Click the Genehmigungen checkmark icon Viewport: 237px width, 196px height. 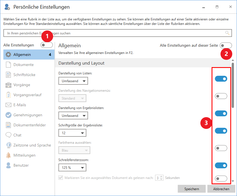(x=8, y=115)
